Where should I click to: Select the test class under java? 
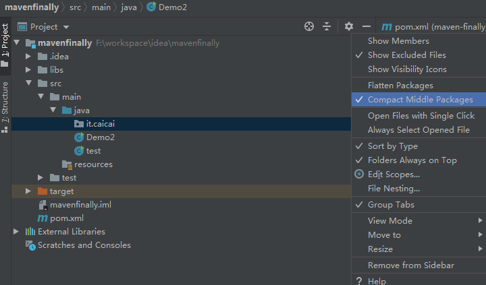pos(93,151)
